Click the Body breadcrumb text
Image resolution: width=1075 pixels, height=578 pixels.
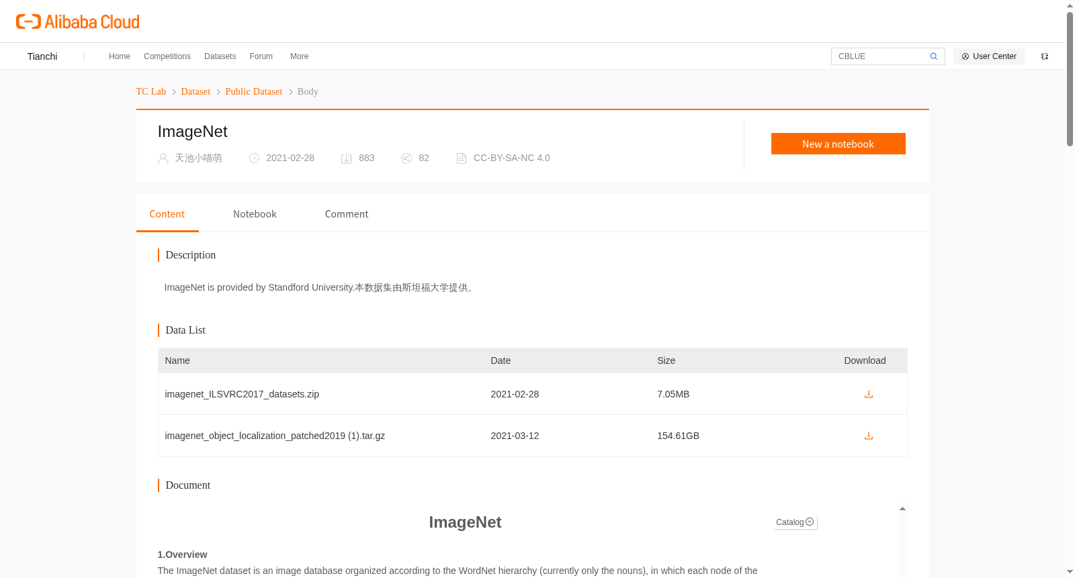[x=308, y=91]
